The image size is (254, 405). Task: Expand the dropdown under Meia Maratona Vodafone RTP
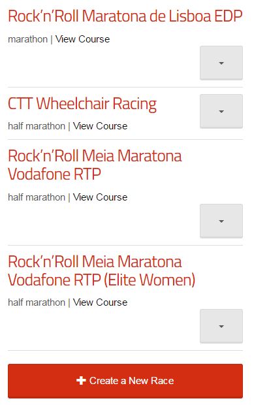(221, 221)
